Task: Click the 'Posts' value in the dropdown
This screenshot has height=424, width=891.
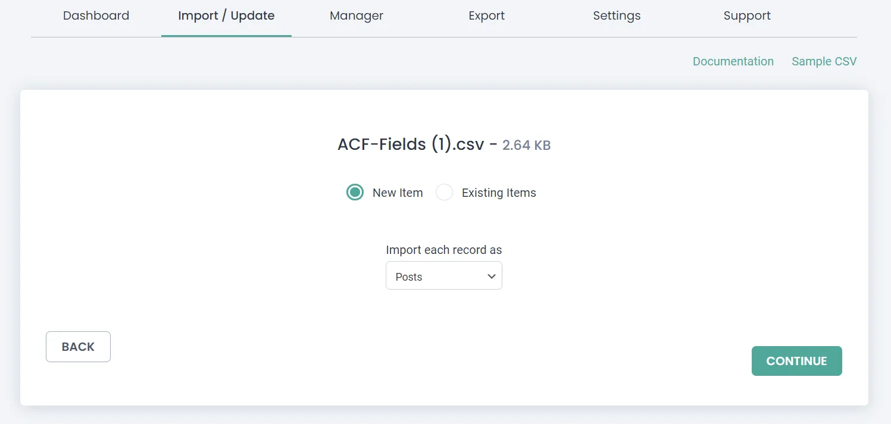Action: (x=409, y=277)
